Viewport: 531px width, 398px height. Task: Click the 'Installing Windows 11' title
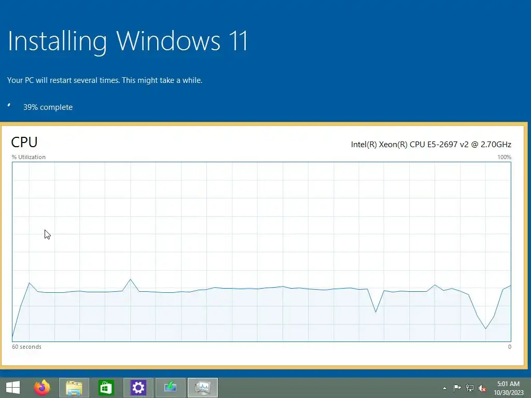(128, 41)
